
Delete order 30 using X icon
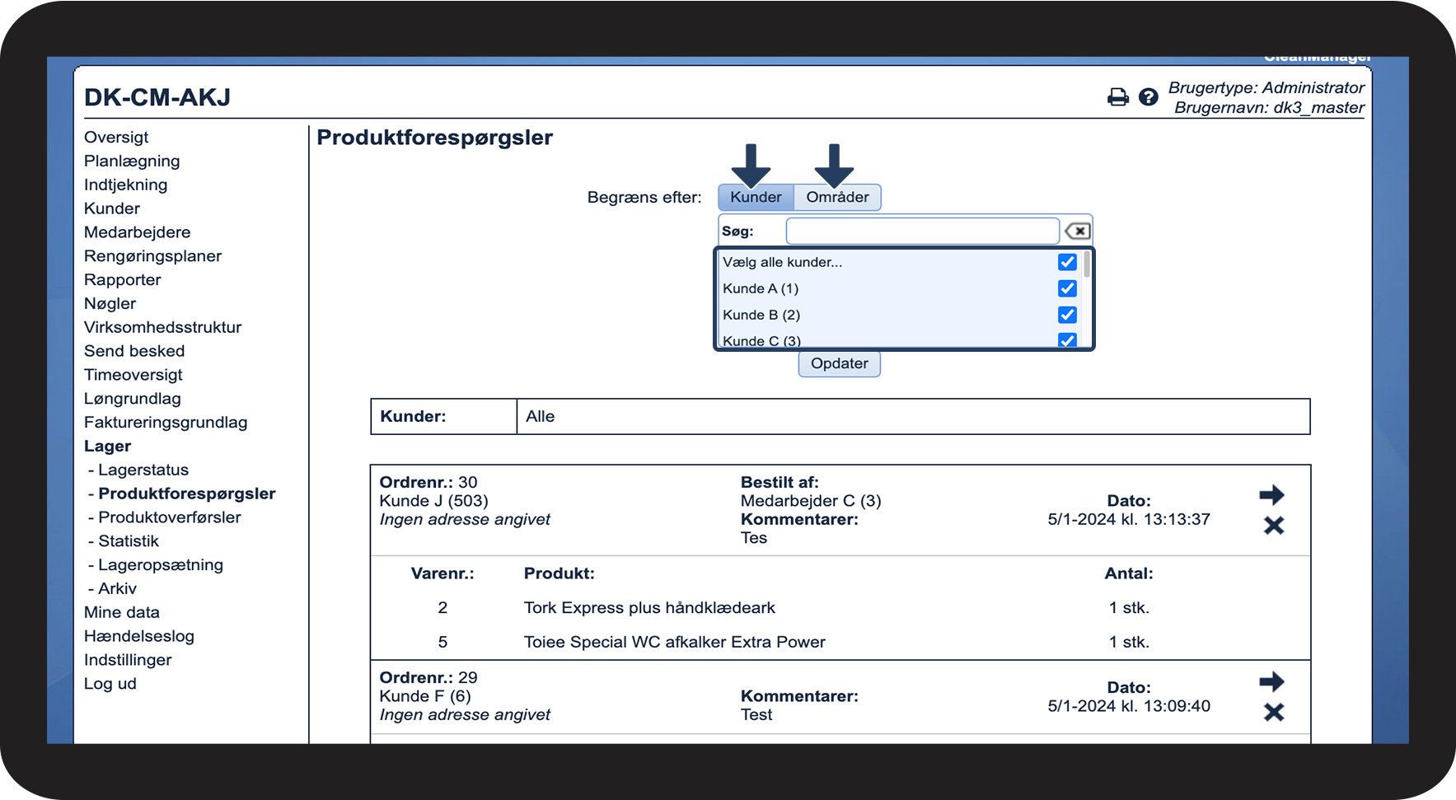tap(1273, 526)
